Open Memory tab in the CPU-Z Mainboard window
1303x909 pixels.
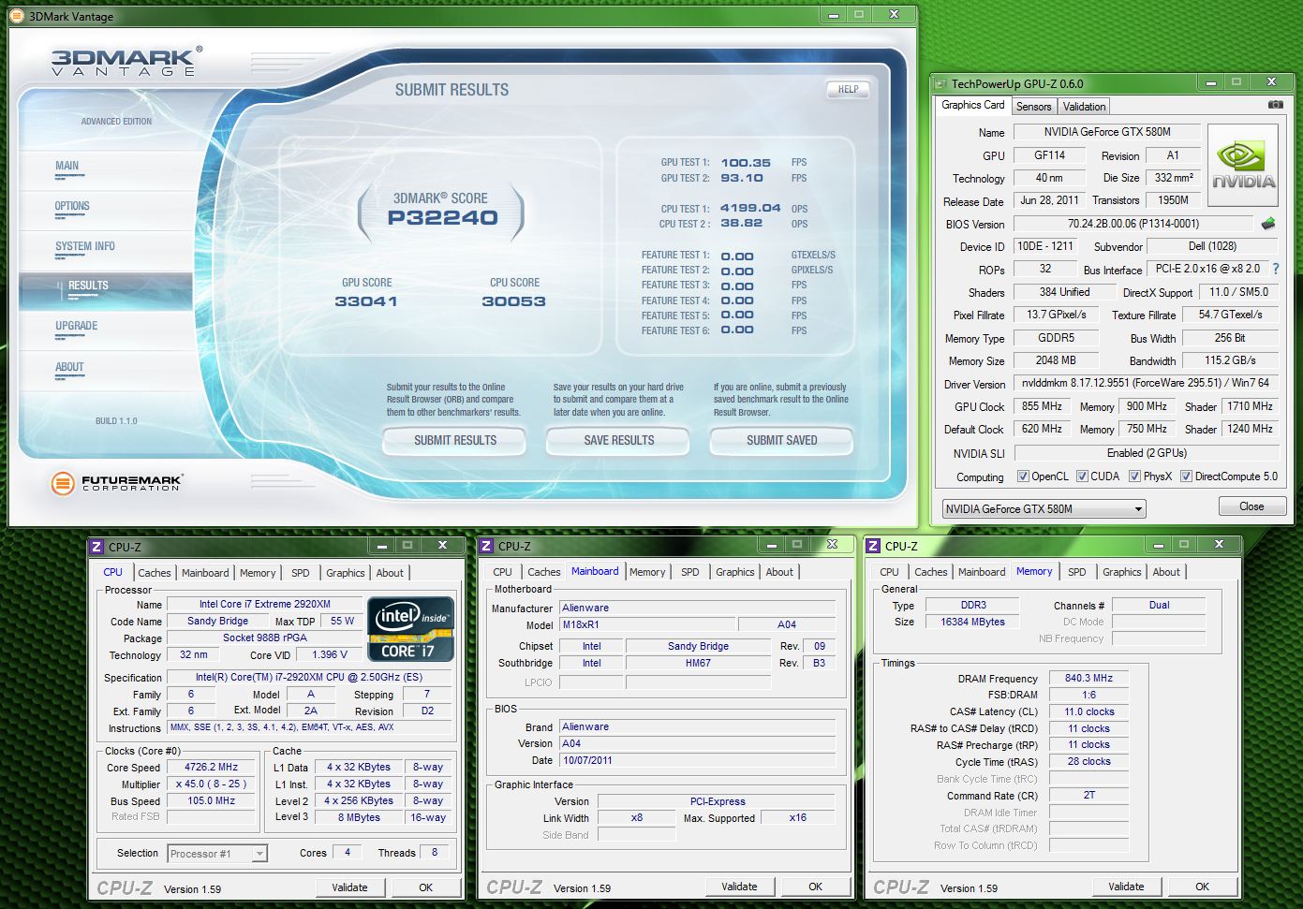(x=647, y=572)
